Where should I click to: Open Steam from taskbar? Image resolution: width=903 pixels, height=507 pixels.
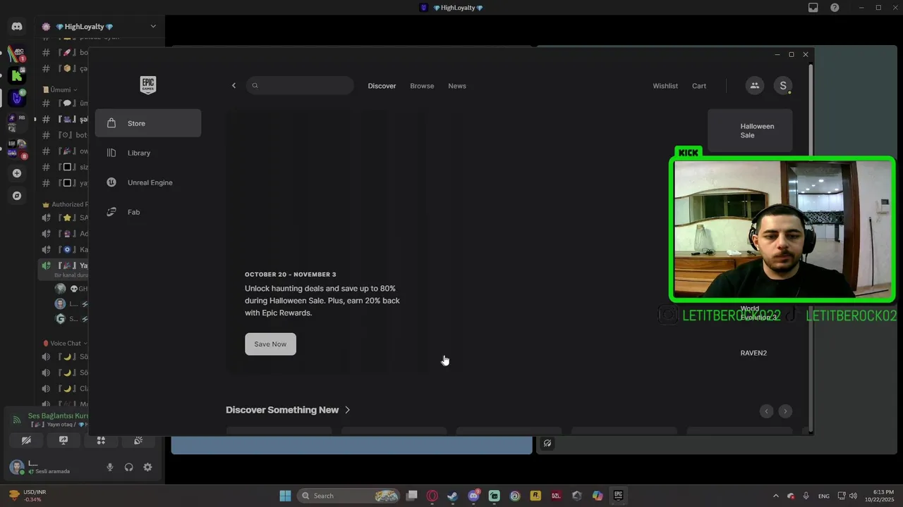point(453,496)
